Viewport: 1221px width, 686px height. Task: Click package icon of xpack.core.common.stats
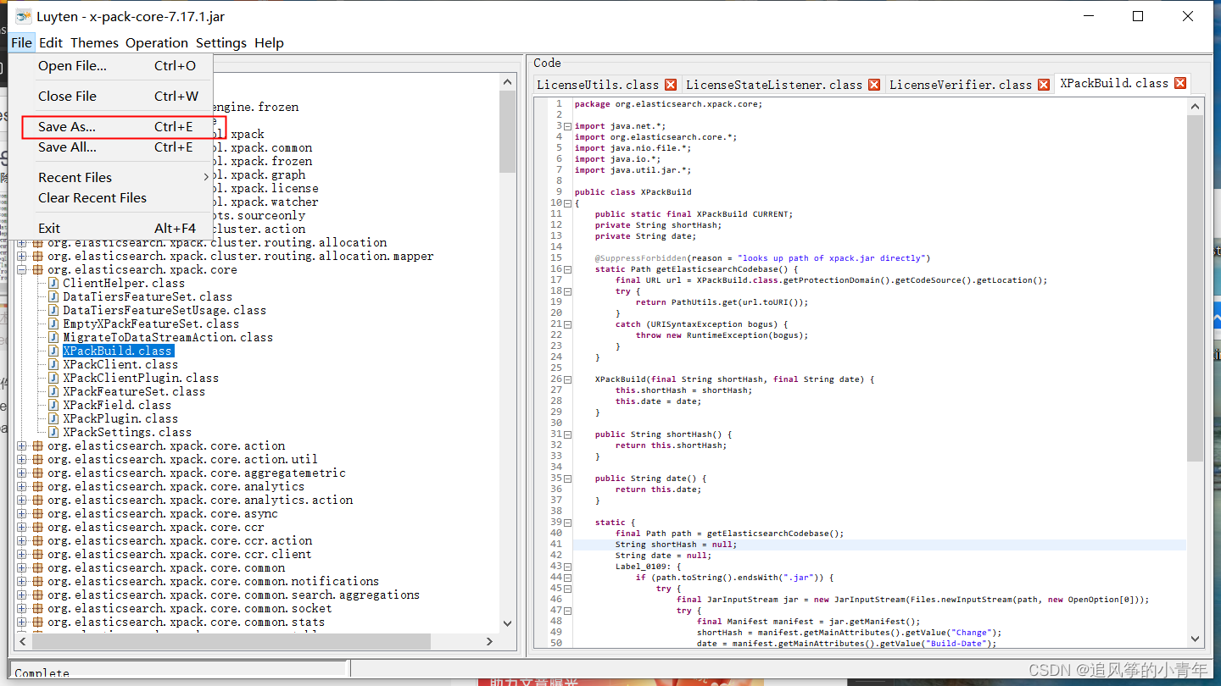coord(37,622)
